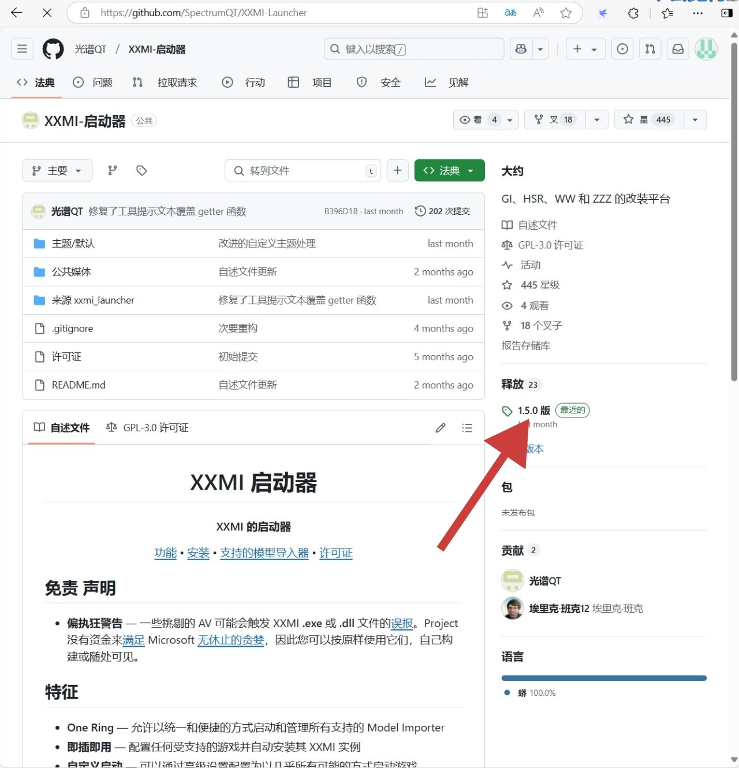This screenshot has height=768, width=739.
Task: Open the 见解 Insights tab
Action: click(x=446, y=83)
